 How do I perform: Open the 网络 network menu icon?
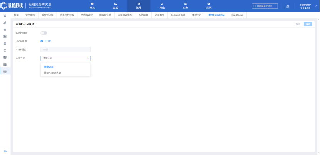point(162,4)
